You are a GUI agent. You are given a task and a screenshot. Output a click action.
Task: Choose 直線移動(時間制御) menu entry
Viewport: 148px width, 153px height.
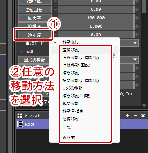tap(85, 58)
